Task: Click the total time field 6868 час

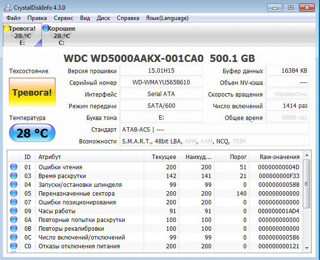Action: (x=288, y=118)
